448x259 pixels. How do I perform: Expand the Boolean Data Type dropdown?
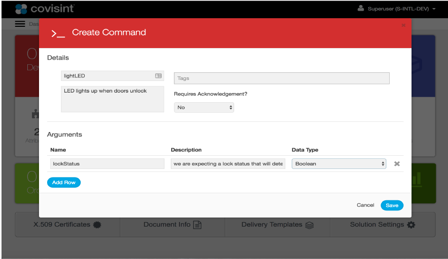pos(339,164)
